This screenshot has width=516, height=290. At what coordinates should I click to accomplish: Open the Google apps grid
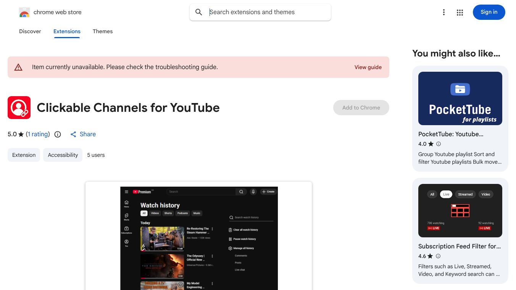click(460, 13)
